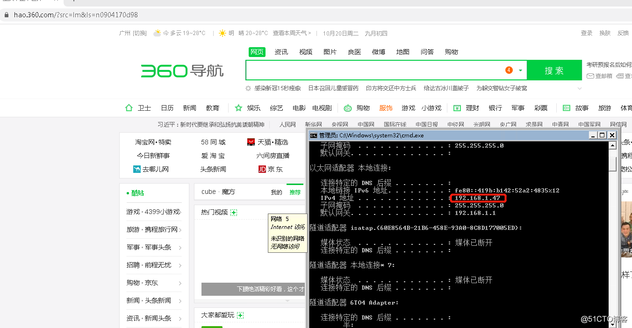Click the yen icon beside 理财
The image size is (632, 328).
(457, 108)
